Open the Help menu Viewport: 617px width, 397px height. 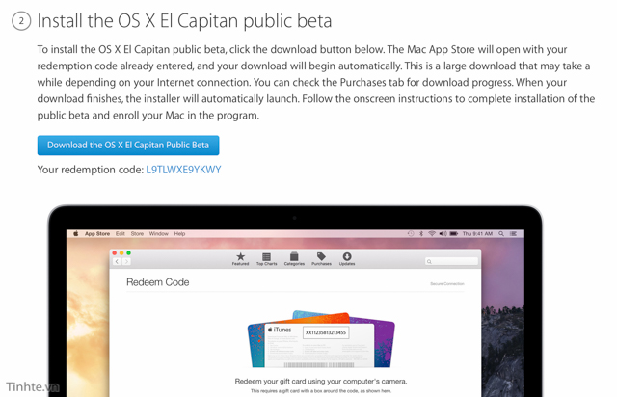click(x=179, y=234)
